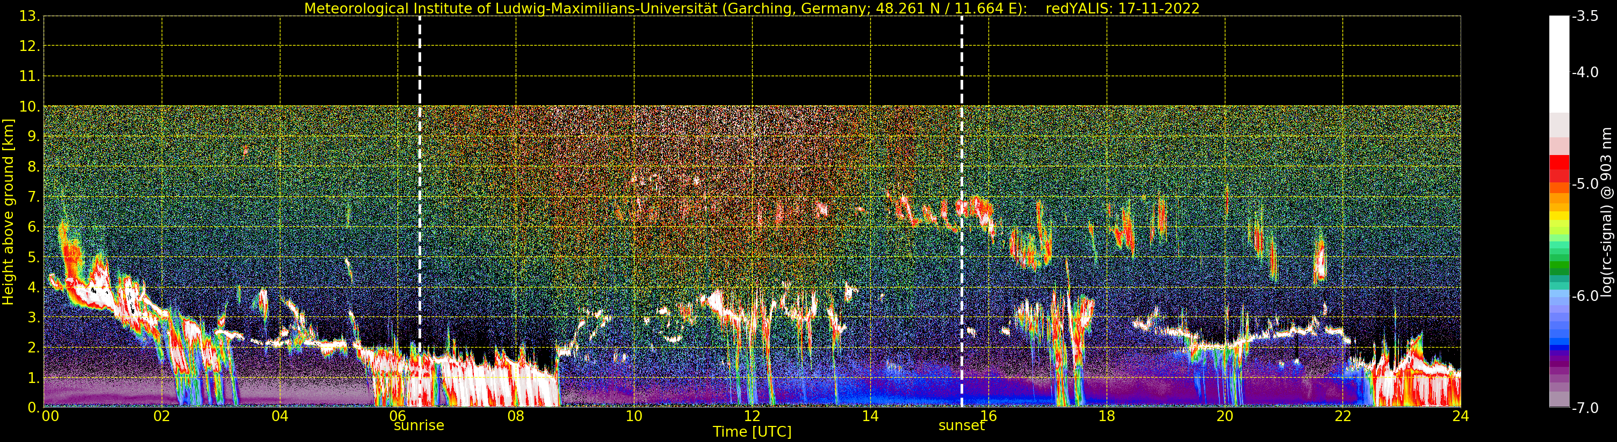Click the height axis tick '8.'
The image size is (1617, 442).
click(33, 167)
